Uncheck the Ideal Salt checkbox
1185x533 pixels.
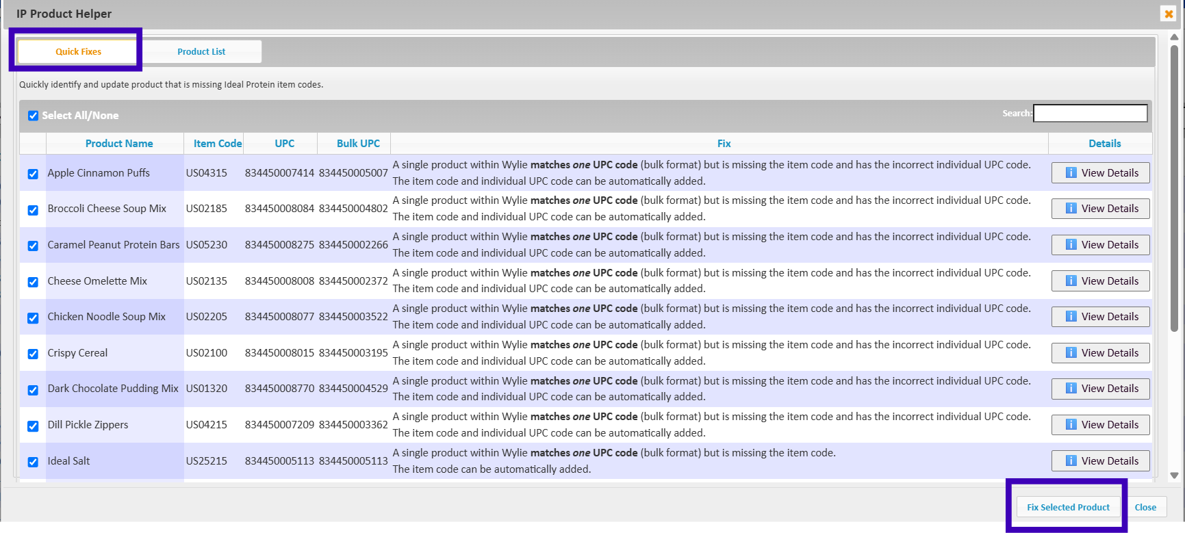point(33,462)
